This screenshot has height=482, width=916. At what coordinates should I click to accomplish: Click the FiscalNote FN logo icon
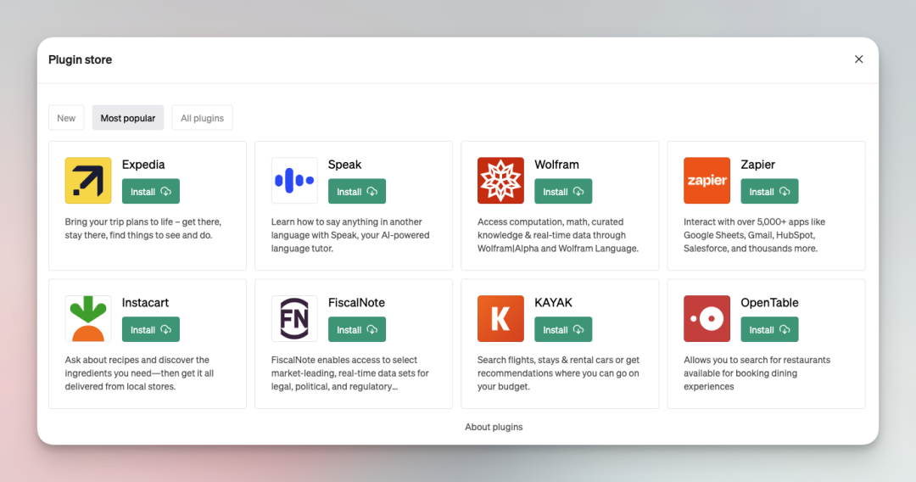pyautogui.click(x=294, y=318)
